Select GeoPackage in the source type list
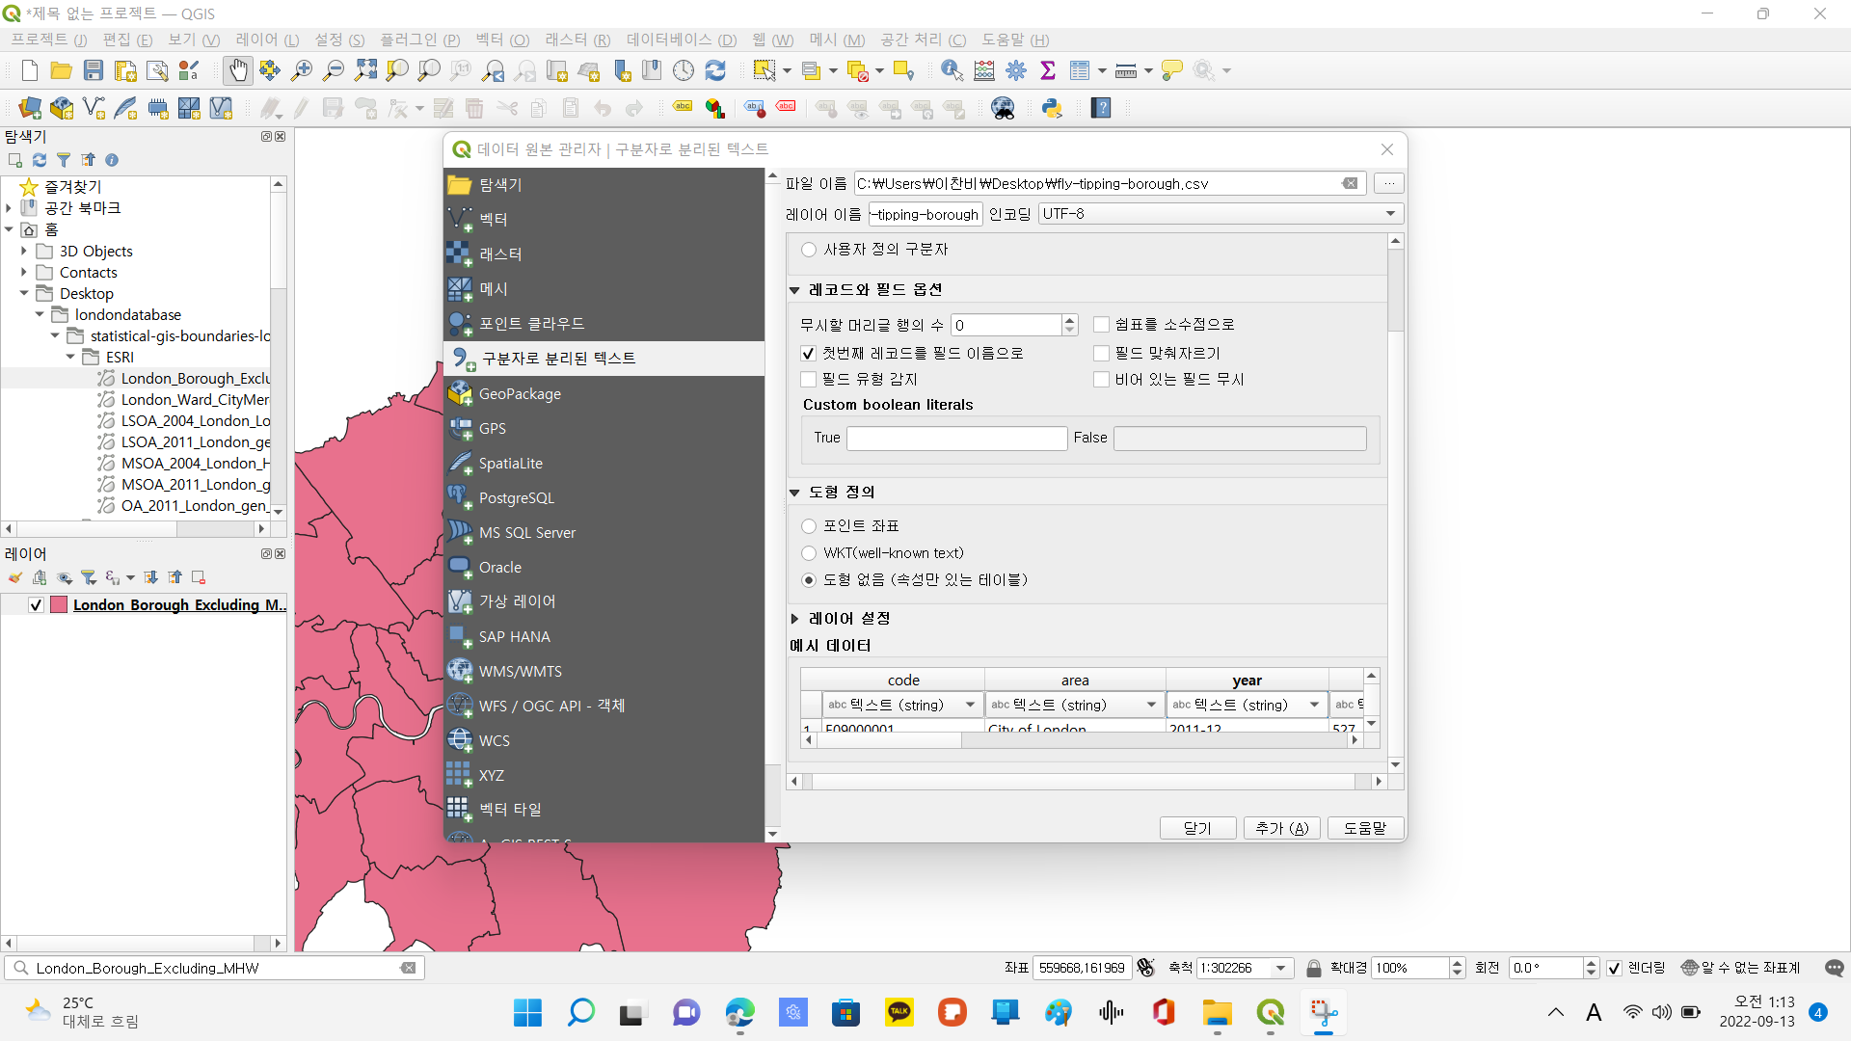 point(520,393)
